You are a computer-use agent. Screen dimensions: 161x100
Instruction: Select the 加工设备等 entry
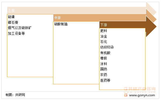[x=16, y=33]
